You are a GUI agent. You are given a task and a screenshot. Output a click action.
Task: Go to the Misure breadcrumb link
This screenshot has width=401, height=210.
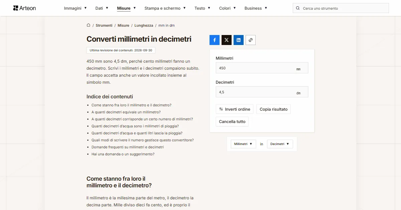pos(123,25)
